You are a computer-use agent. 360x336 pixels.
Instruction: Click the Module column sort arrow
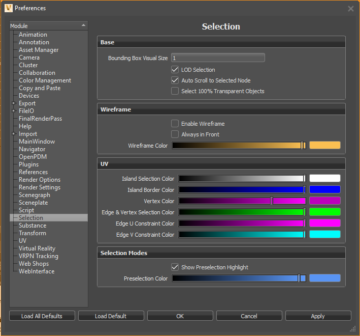pyautogui.click(x=83, y=25)
